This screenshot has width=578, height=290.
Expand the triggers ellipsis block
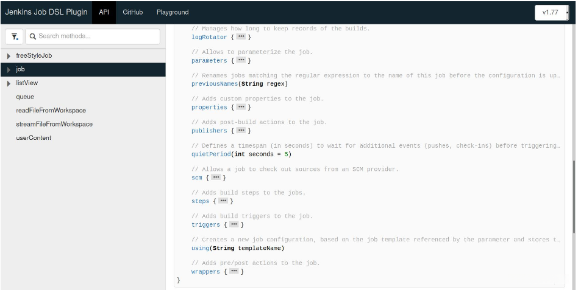click(x=234, y=225)
